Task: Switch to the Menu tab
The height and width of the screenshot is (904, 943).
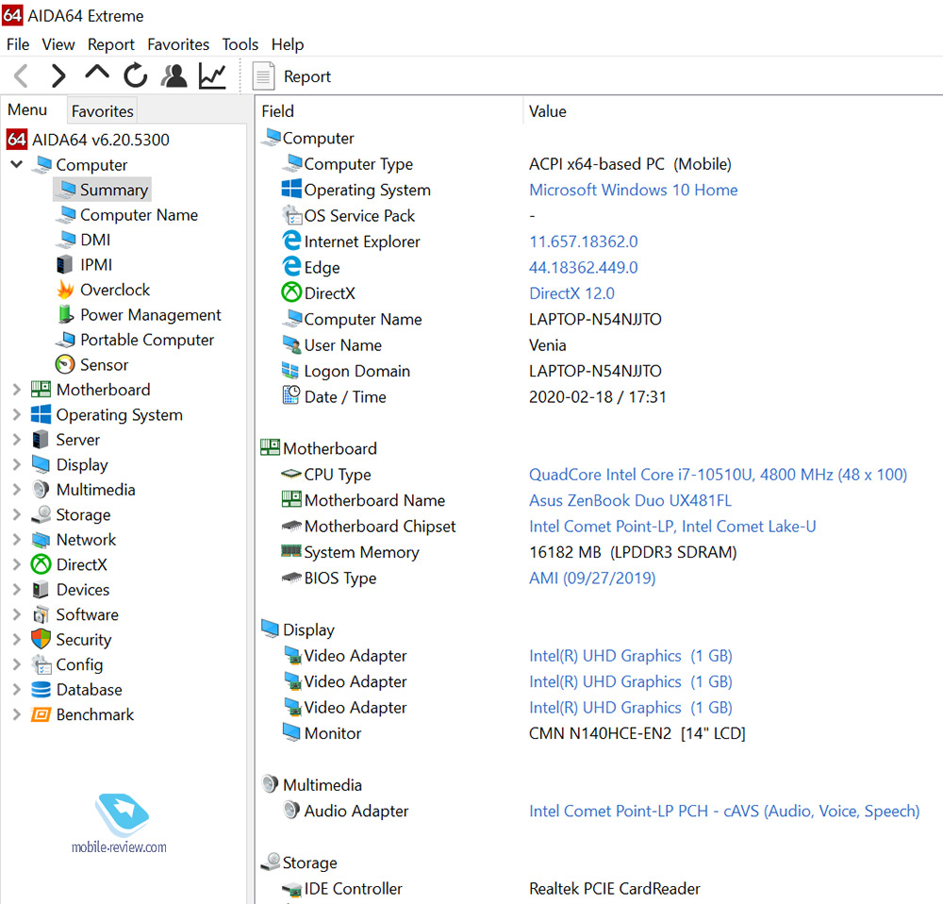Action: [x=27, y=110]
